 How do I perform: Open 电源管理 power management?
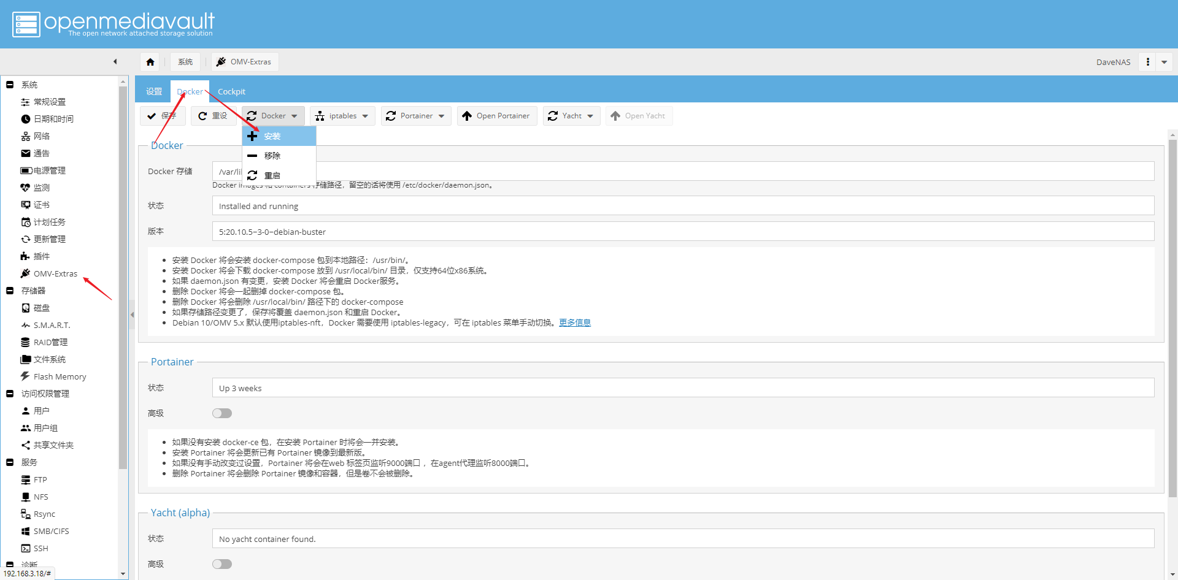[x=43, y=170]
